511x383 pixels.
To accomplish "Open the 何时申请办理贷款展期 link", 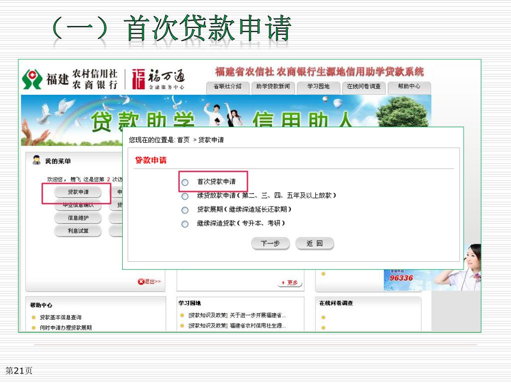I will tap(65, 328).
